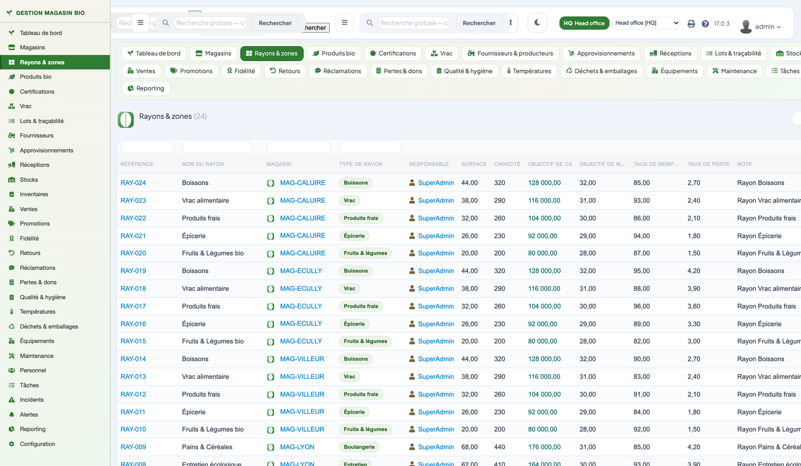Click the filter field under RÉFÉRENCE column
Image resolution: width=801 pixels, height=466 pixels.
(147, 147)
